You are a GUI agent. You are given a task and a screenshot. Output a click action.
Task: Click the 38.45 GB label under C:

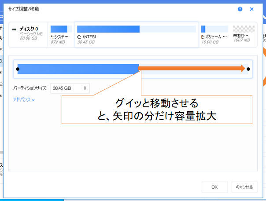pyautogui.click(x=86, y=42)
